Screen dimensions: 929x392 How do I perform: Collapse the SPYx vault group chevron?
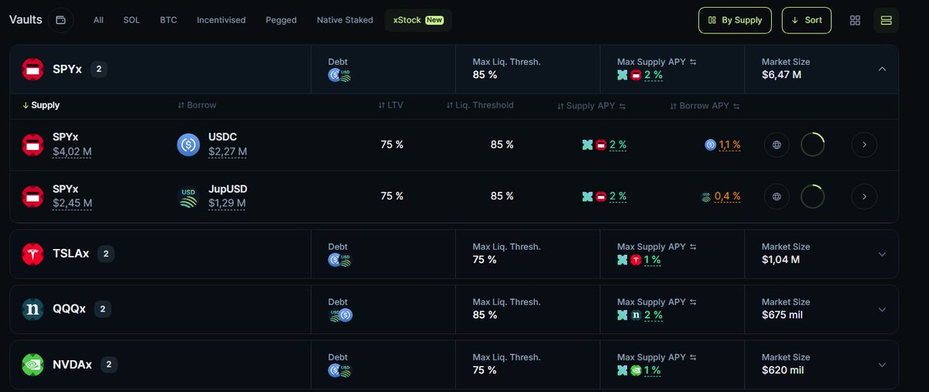[882, 69]
